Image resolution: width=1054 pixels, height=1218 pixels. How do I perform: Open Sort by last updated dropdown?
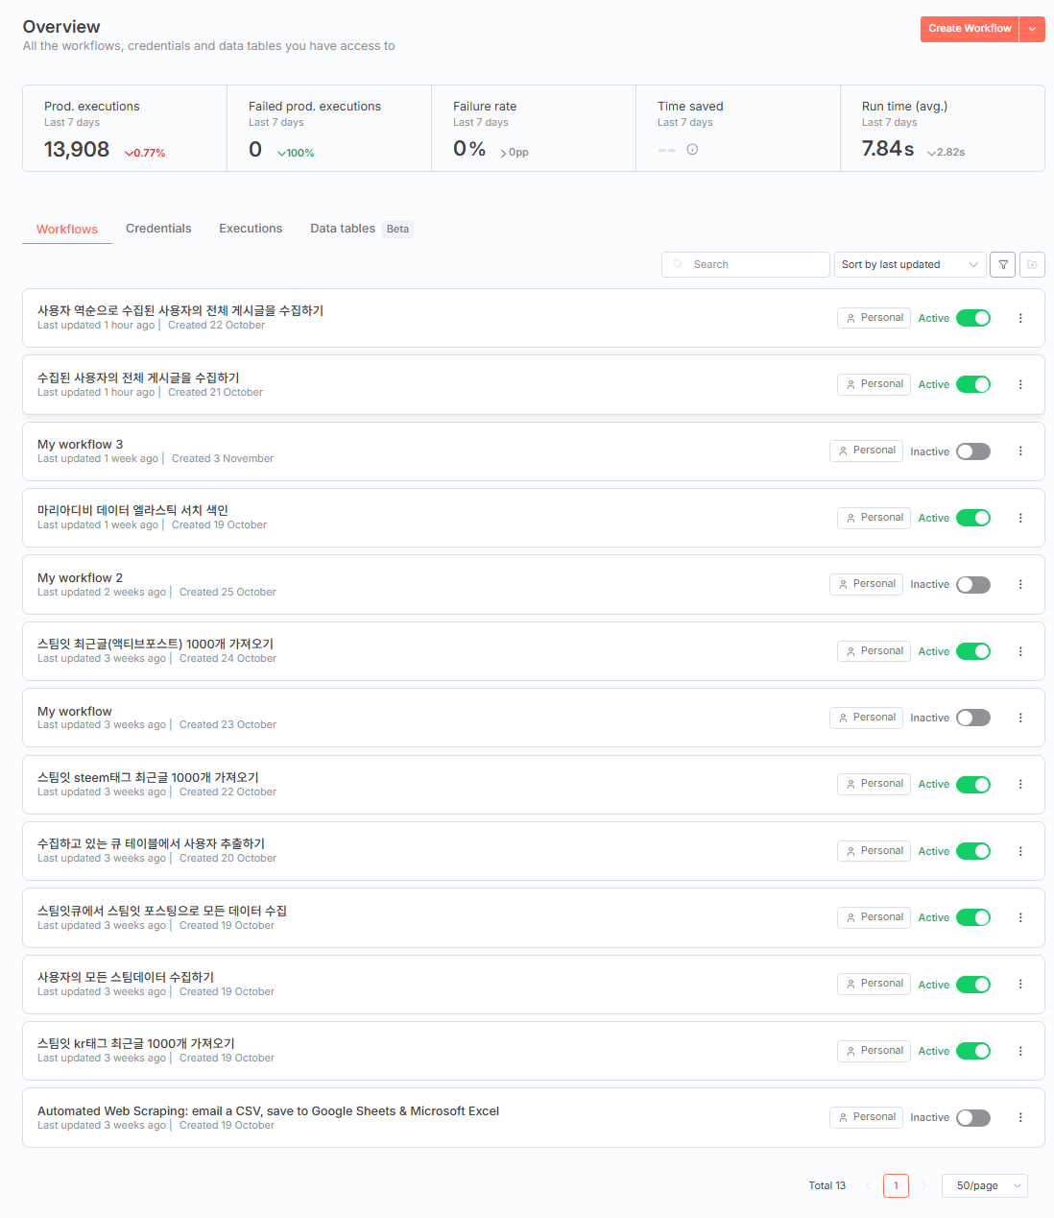(910, 264)
